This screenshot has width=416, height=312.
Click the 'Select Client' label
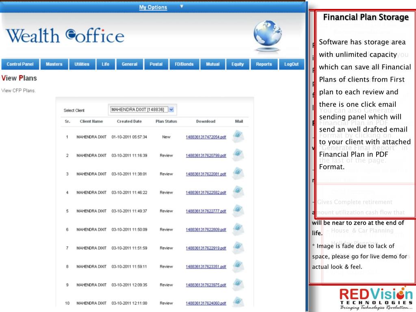(74, 110)
